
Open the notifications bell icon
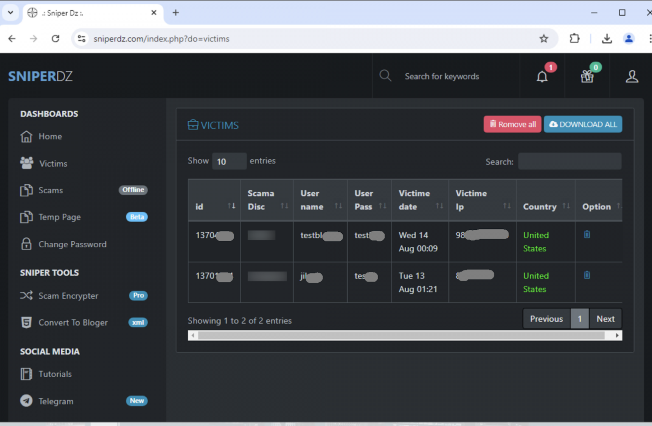point(542,77)
